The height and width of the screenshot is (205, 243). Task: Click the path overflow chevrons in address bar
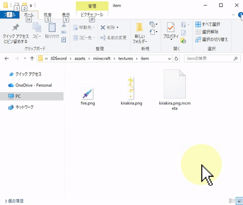tap(46, 59)
